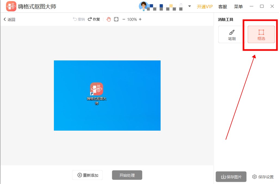
Task: Select the hand pan tool
Action: click(109, 19)
